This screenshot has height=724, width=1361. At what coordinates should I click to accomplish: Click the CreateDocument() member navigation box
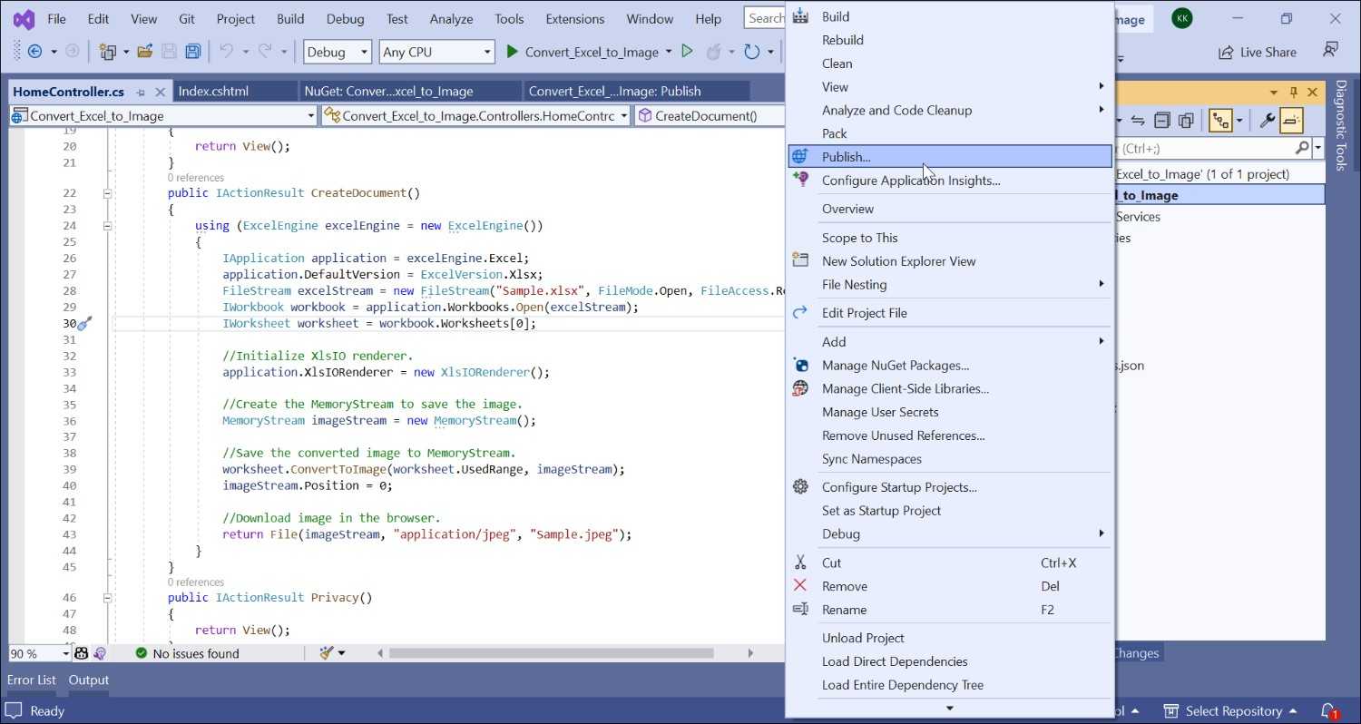709,116
